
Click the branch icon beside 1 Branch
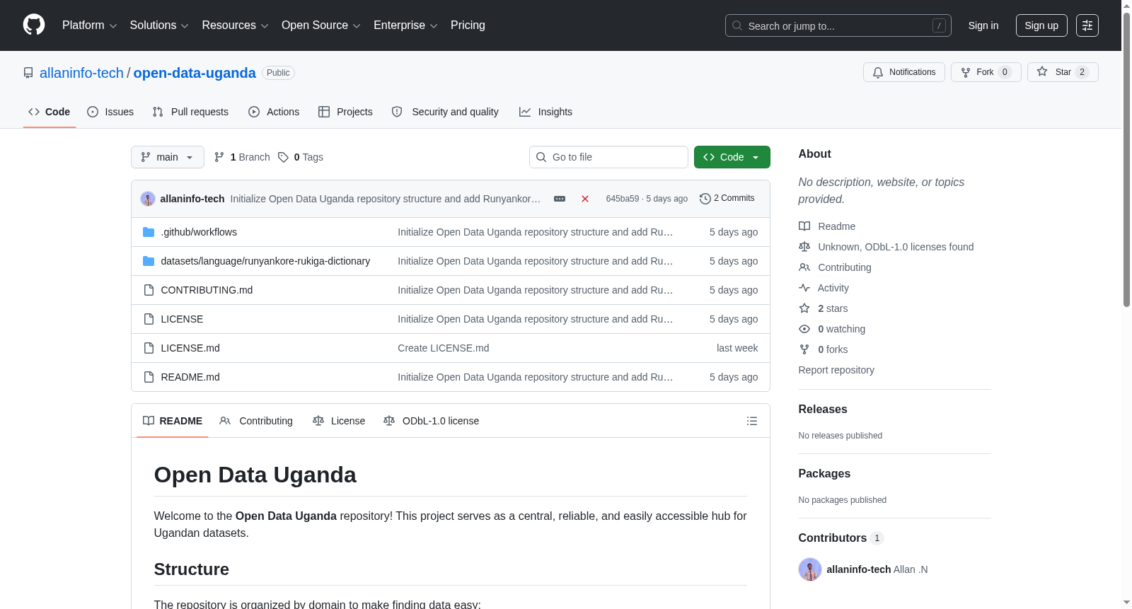pos(219,157)
